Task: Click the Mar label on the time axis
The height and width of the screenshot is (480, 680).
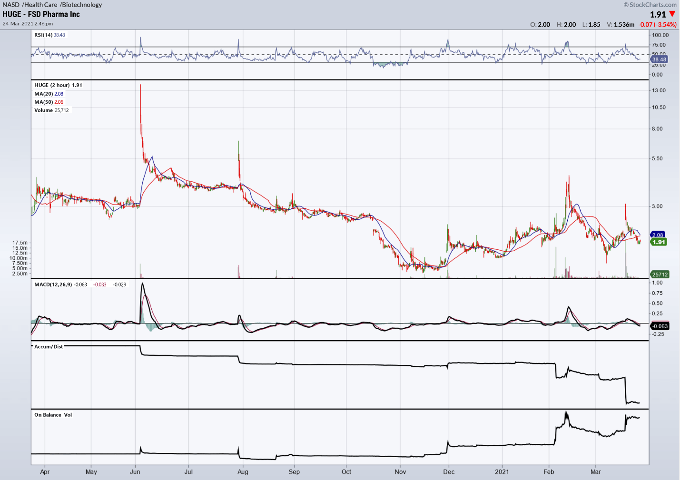Action: point(596,472)
